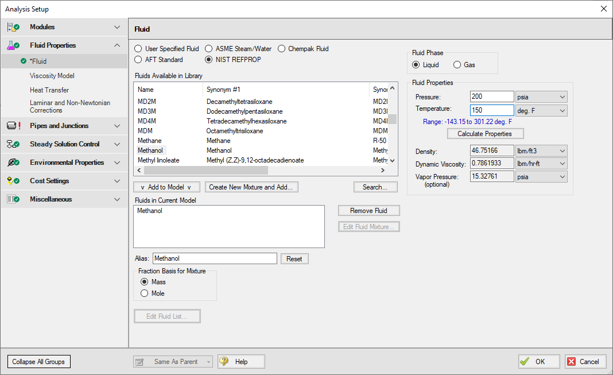Click the Pipes and Junctions icon
Screen dimensions: 613x375
pos(13,126)
